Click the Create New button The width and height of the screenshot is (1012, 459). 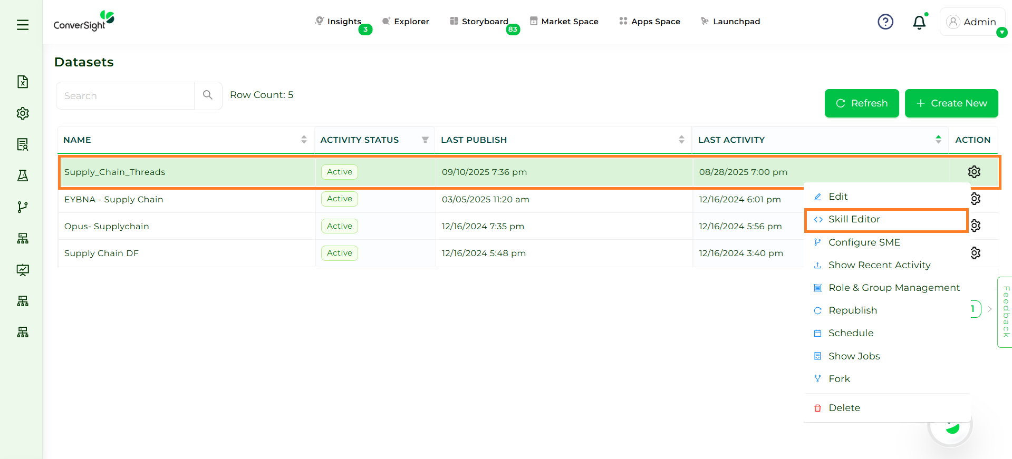951,103
